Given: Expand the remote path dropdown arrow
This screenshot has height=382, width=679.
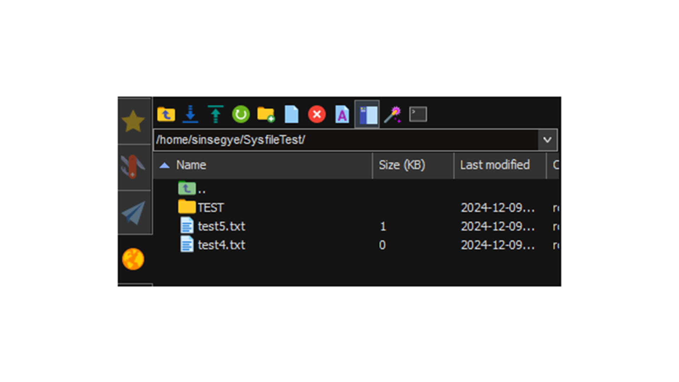Looking at the screenshot, I should pyautogui.click(x=547, y=140).
